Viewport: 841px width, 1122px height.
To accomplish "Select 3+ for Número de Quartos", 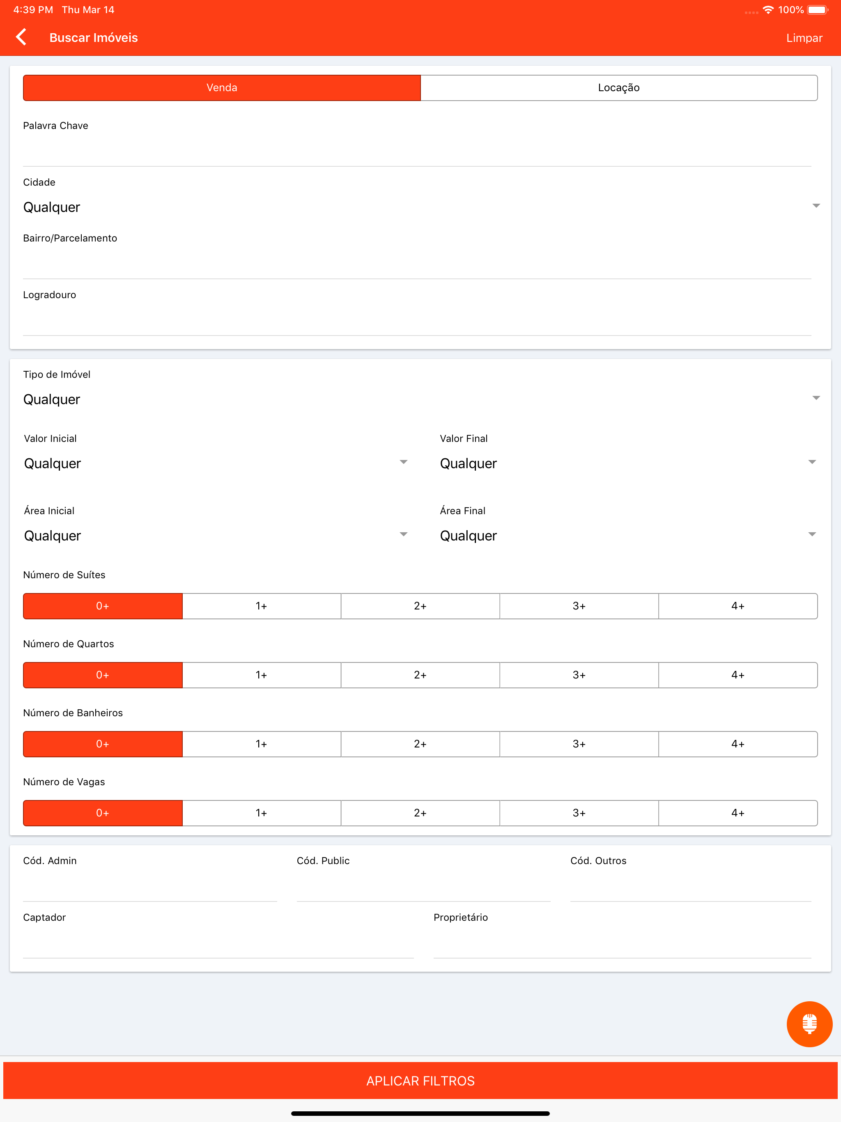I will [579, 675].
